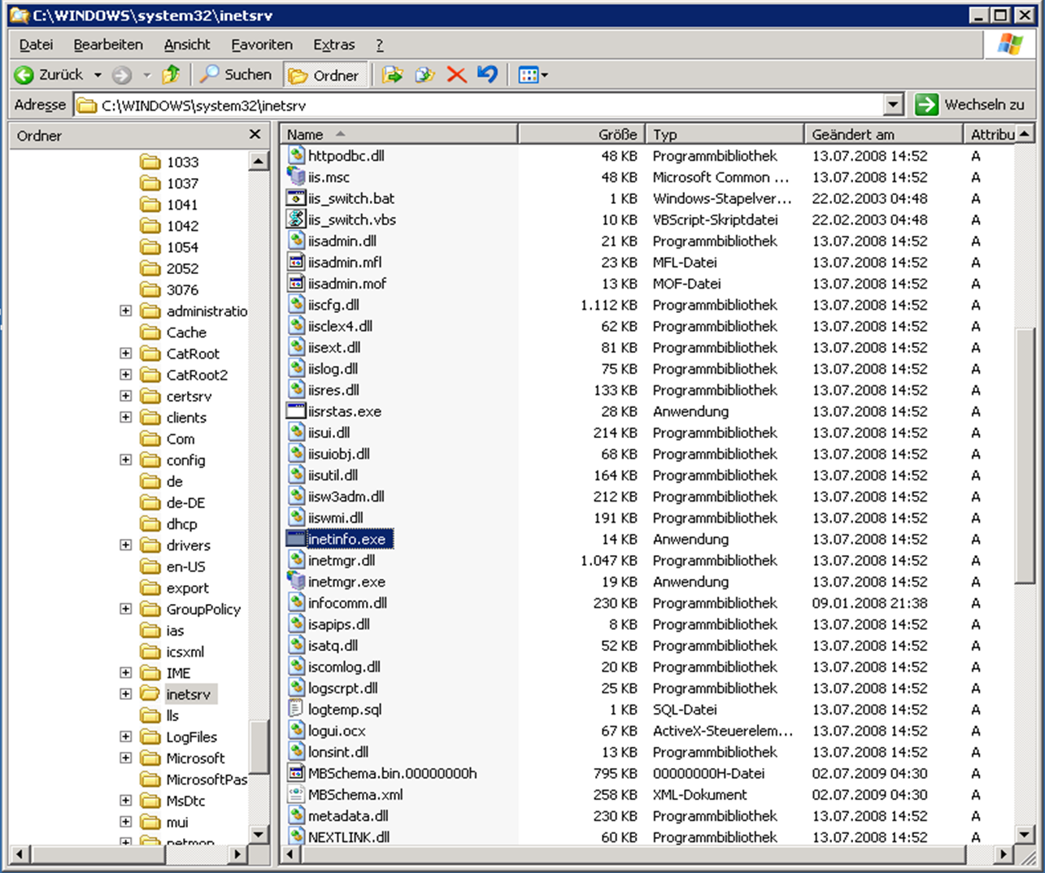
Task: Open the ? help menu
Action: (x=380, y=45)
